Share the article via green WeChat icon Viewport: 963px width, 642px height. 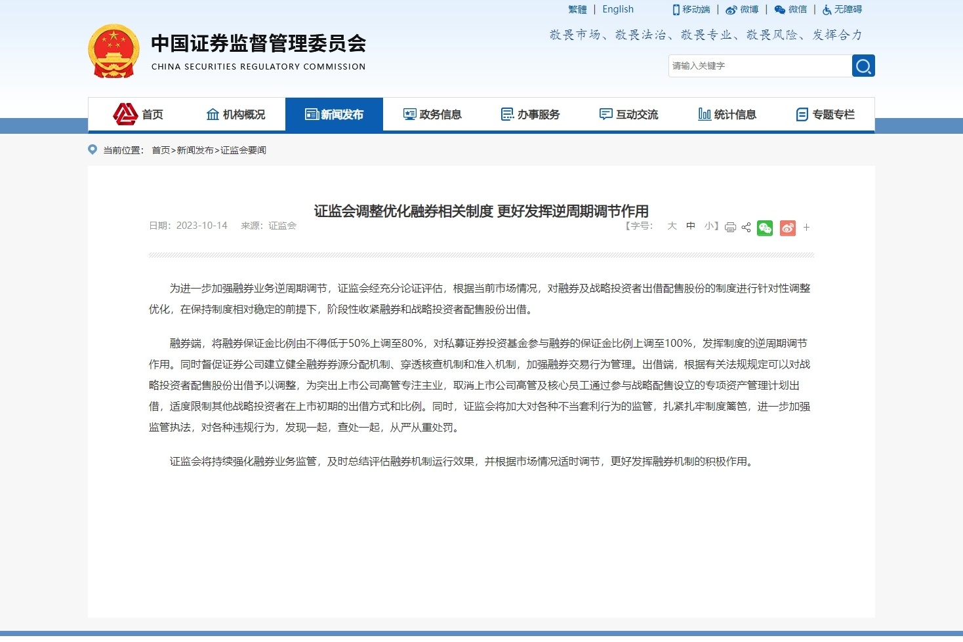(765, 228)
